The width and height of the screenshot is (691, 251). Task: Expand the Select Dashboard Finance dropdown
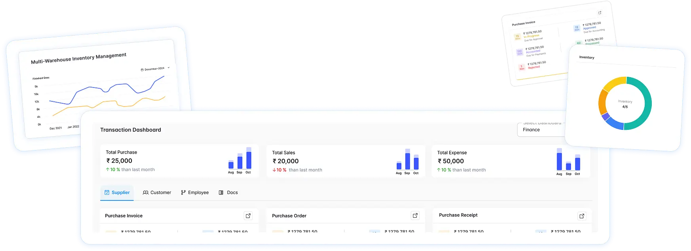(541, 129)
